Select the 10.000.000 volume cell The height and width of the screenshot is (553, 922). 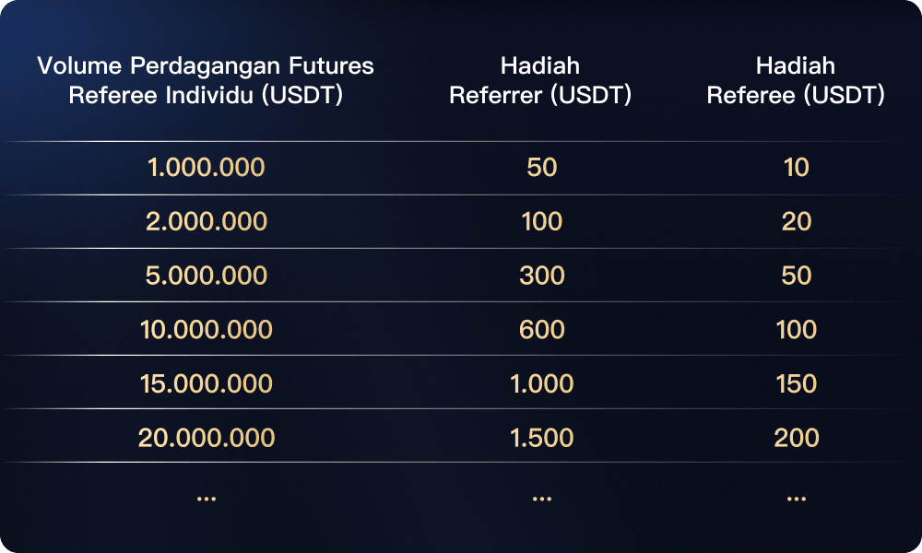coord(206,329)
